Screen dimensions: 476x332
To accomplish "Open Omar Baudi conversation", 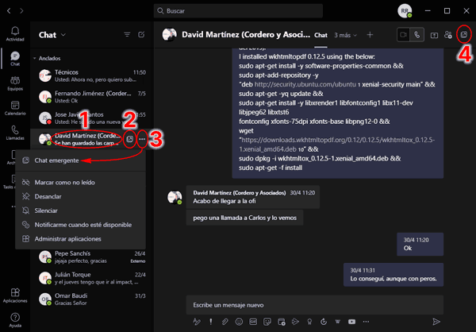I will point(92,299).
